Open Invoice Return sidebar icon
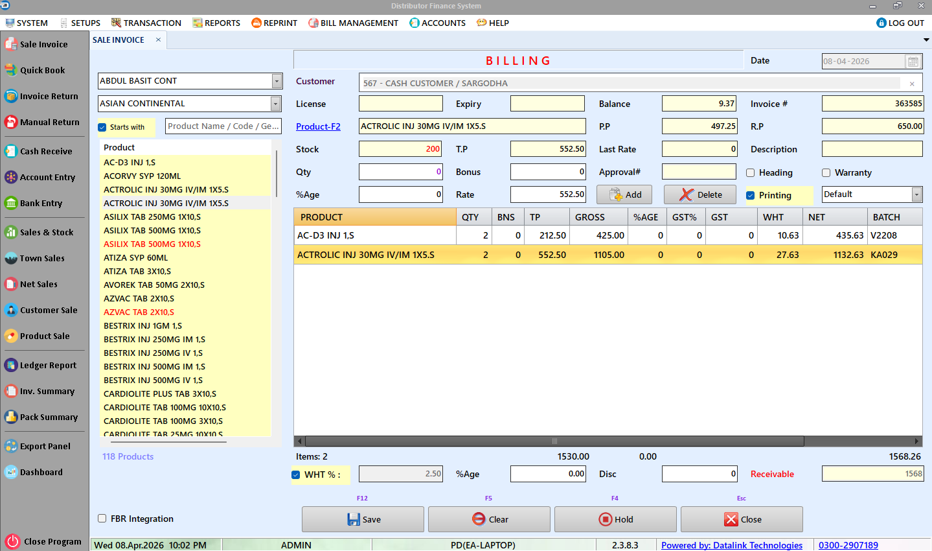This screenshot has height=551, width=932. 10,96
